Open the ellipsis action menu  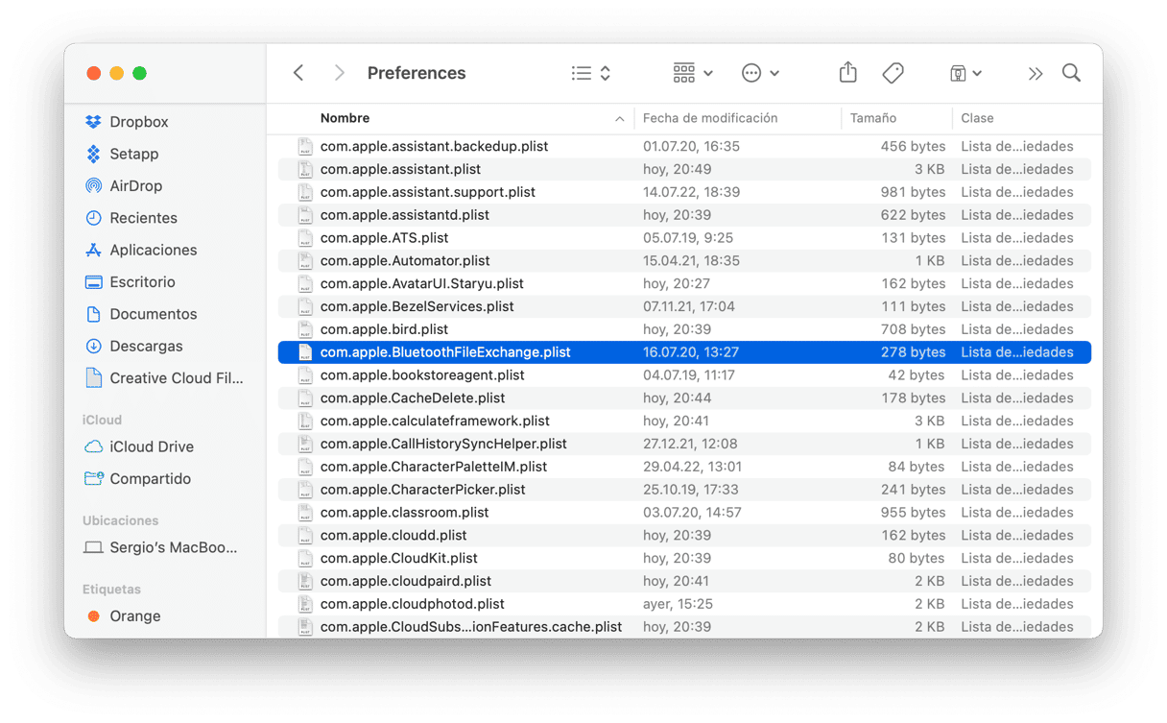coord(760,73)
